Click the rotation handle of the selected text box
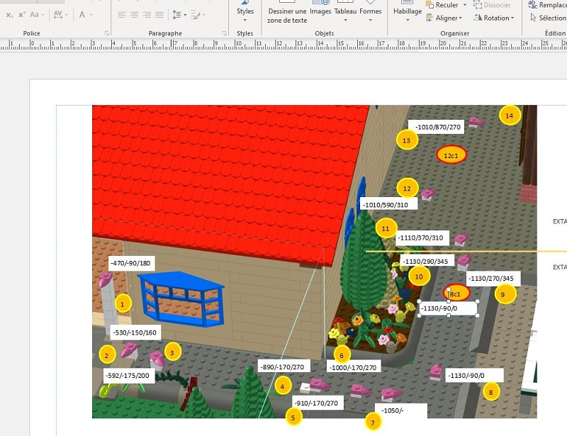 [x=449, y=290]
